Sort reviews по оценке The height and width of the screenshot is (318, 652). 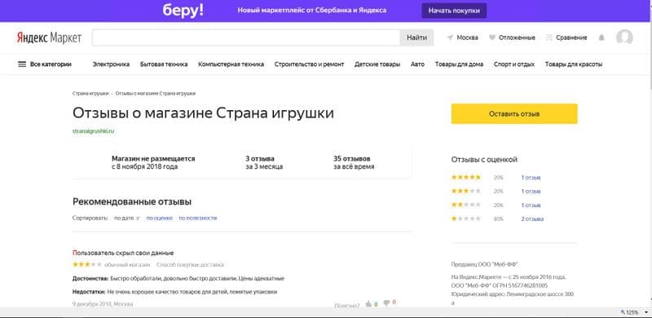(159, 218)
